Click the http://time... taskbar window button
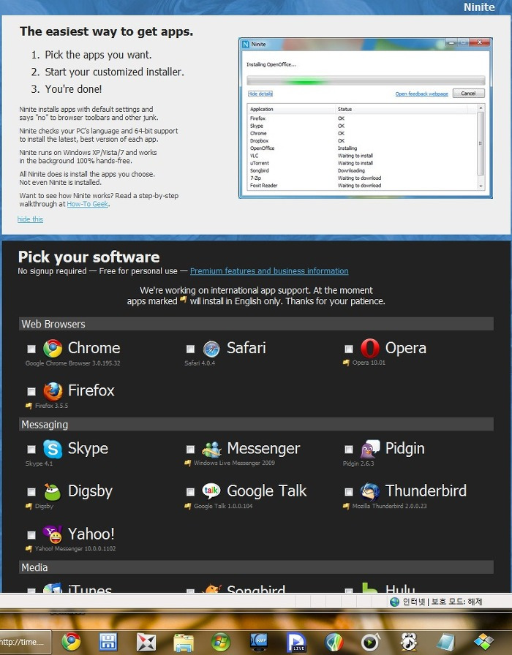Screen dimensions: 512x655 [25, 642]
